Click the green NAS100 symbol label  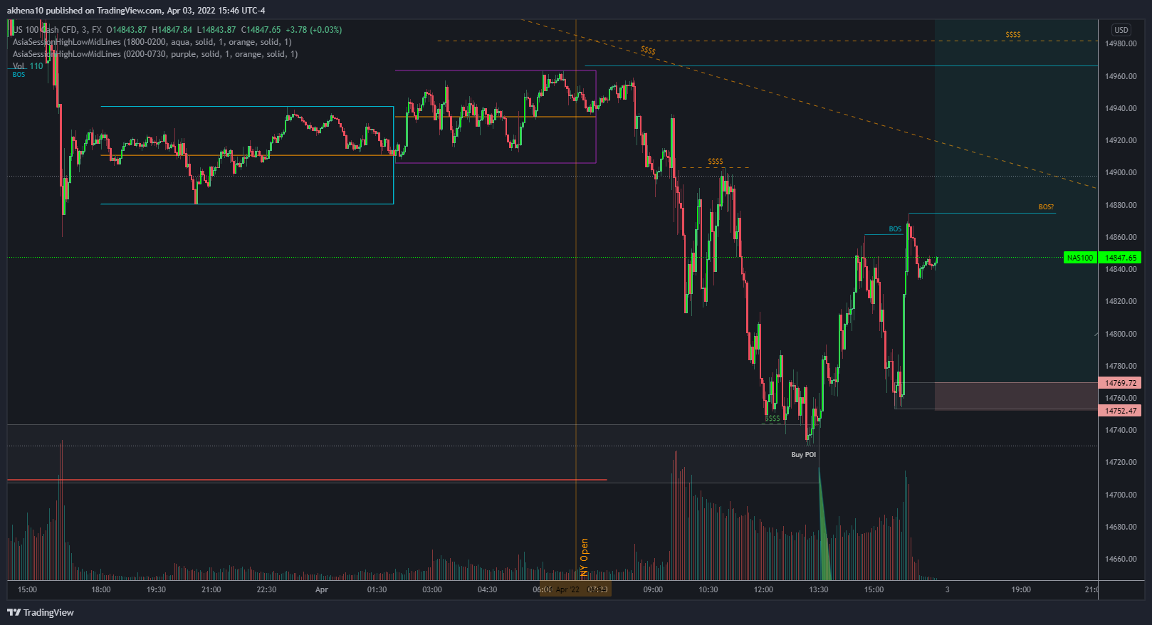tap(1080, 258)
